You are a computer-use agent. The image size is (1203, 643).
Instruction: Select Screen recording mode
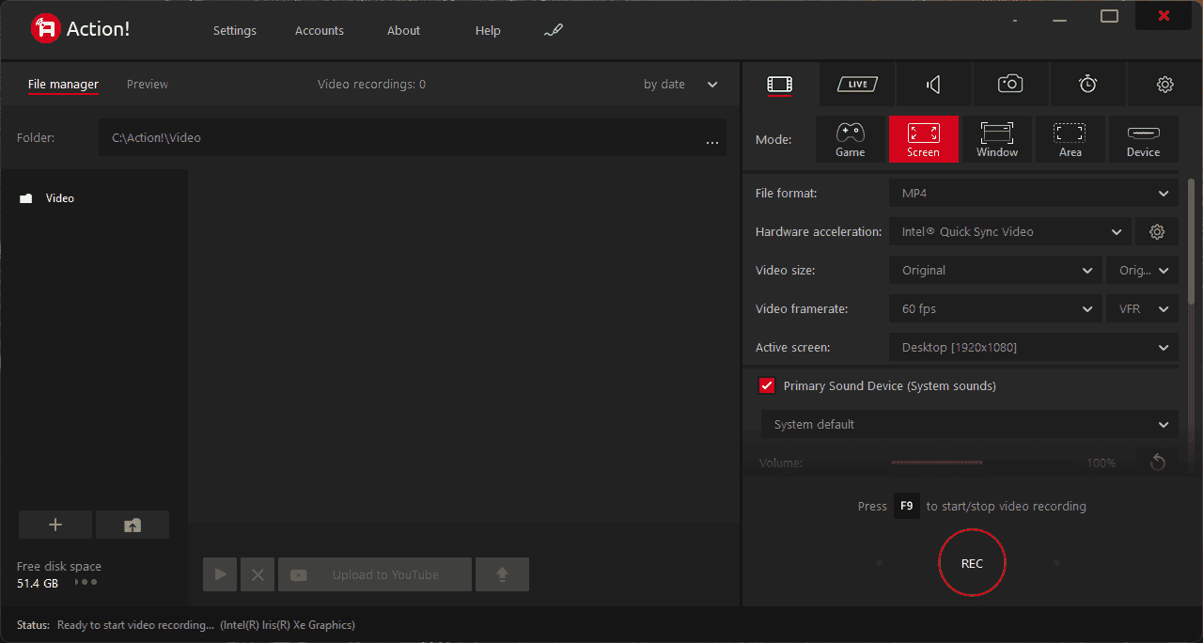[923, 139]
